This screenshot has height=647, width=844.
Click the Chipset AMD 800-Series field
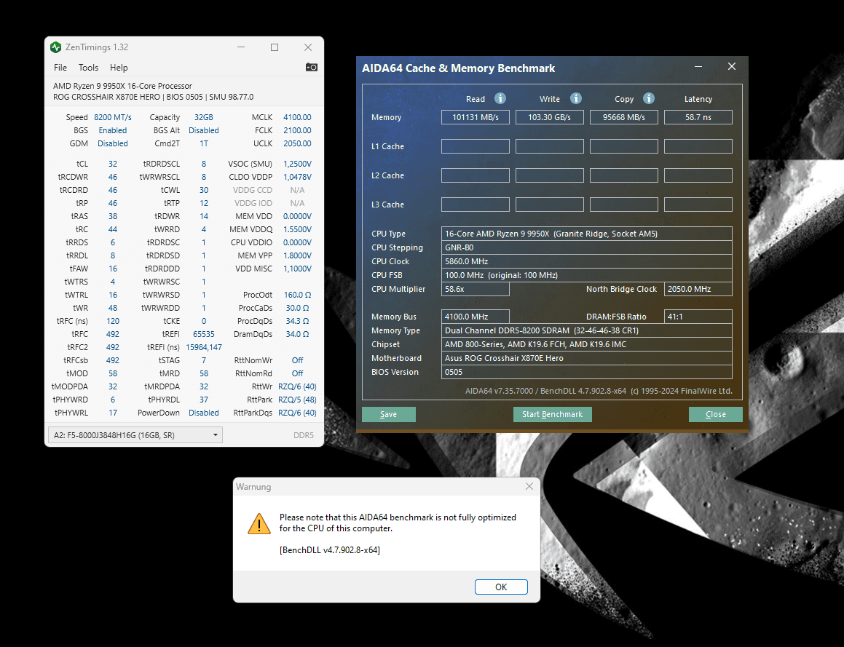coord(587,344)
